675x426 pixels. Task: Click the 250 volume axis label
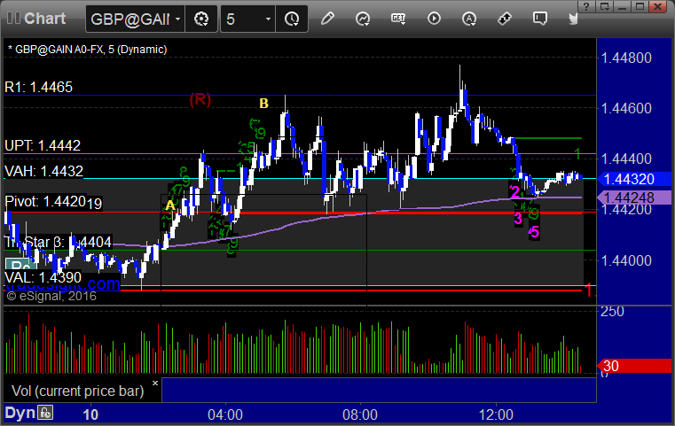pos(612,311)
